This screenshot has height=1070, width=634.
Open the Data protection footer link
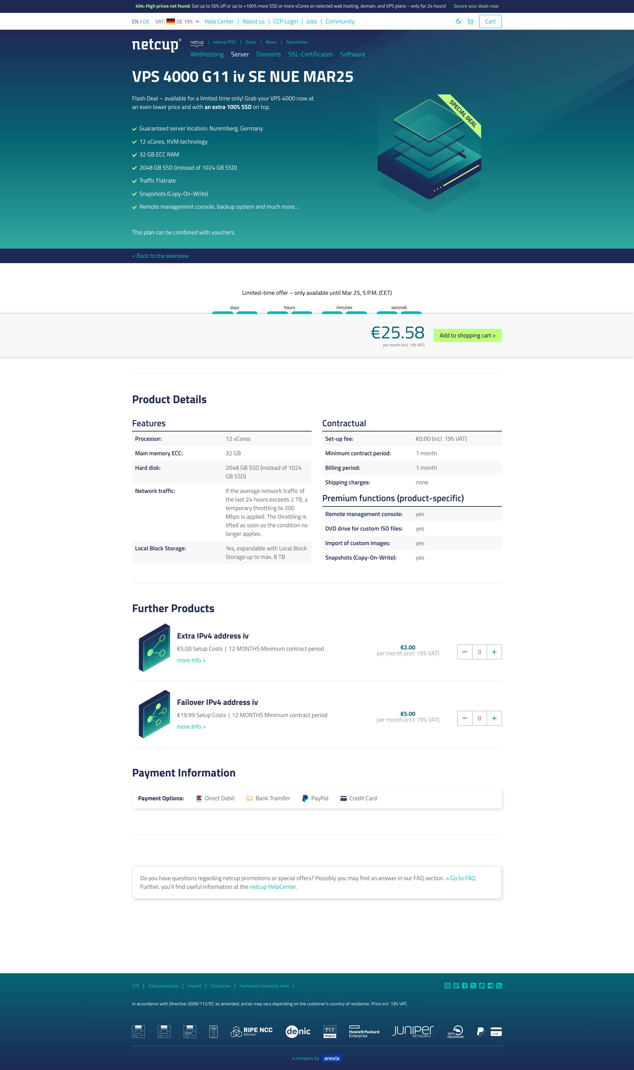pos(164,986)
